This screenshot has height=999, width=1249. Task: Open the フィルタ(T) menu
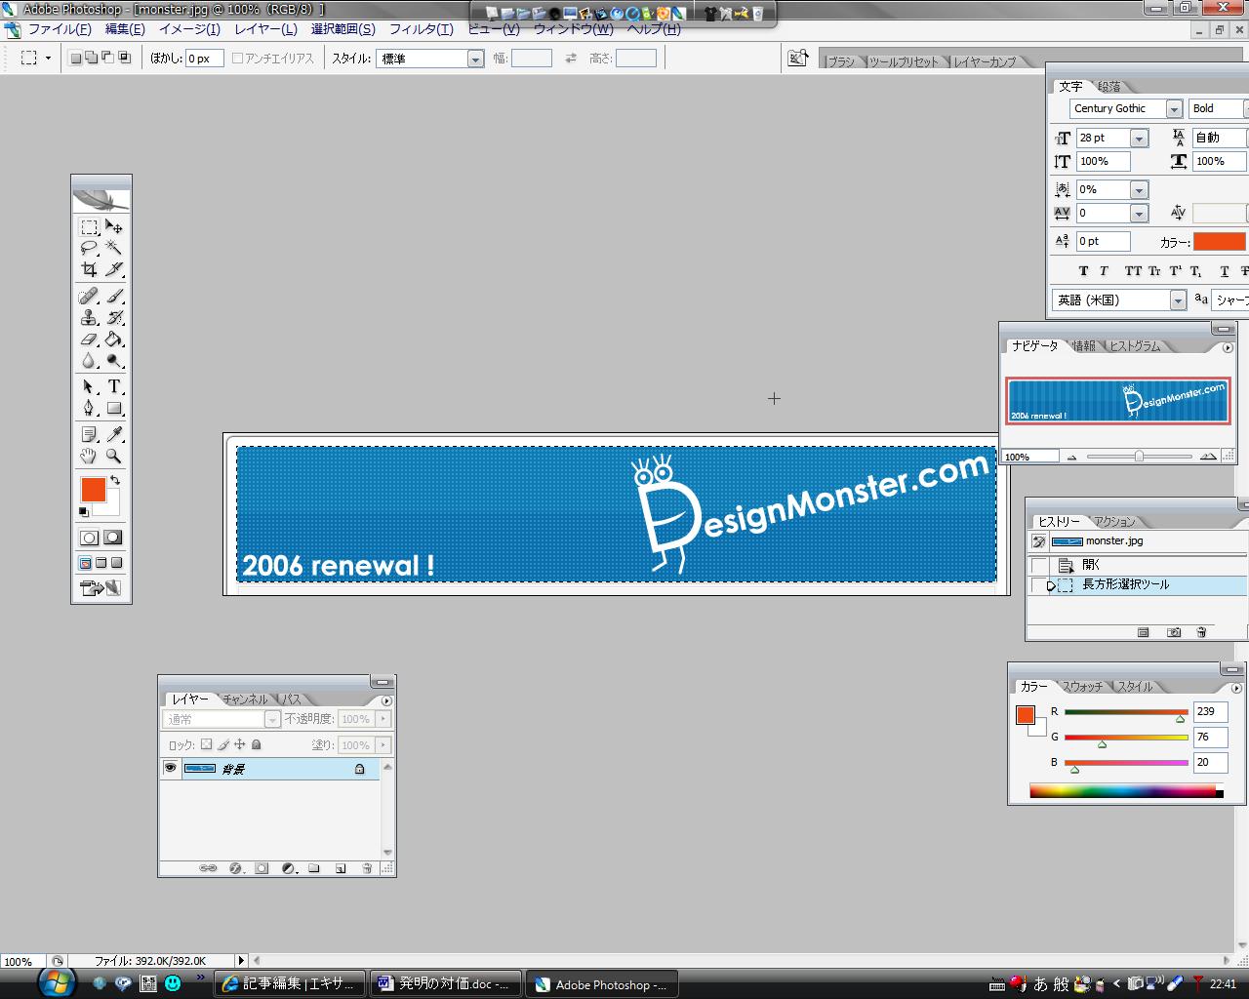[421, 29]
